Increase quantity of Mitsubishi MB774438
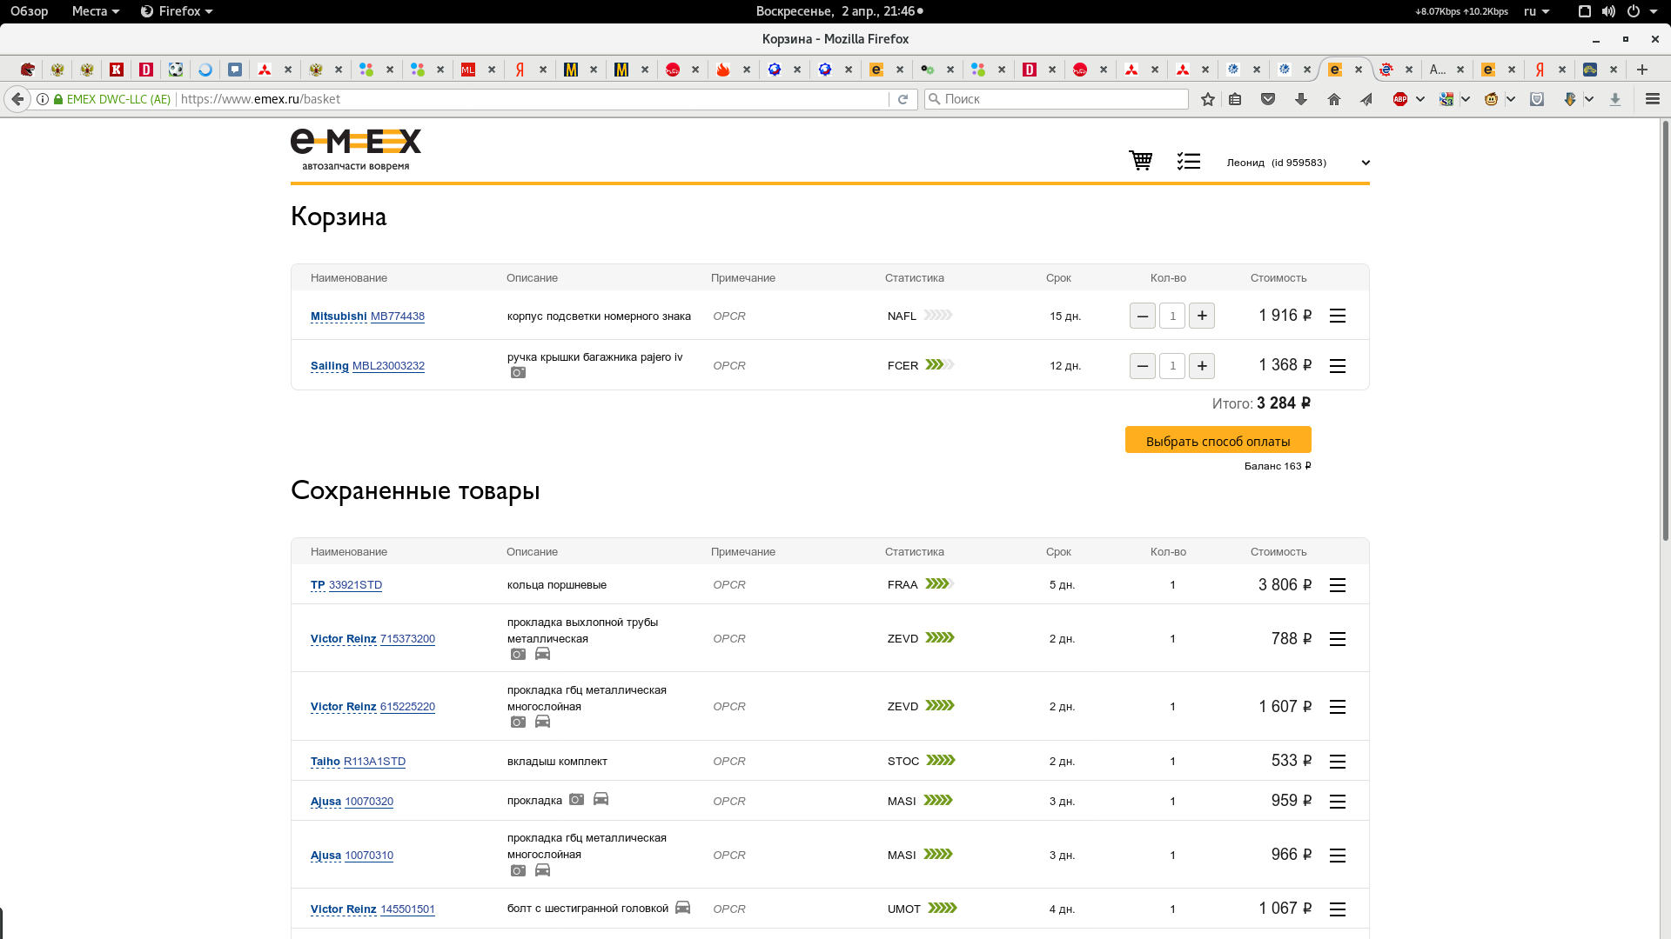 coord(1202,316)
